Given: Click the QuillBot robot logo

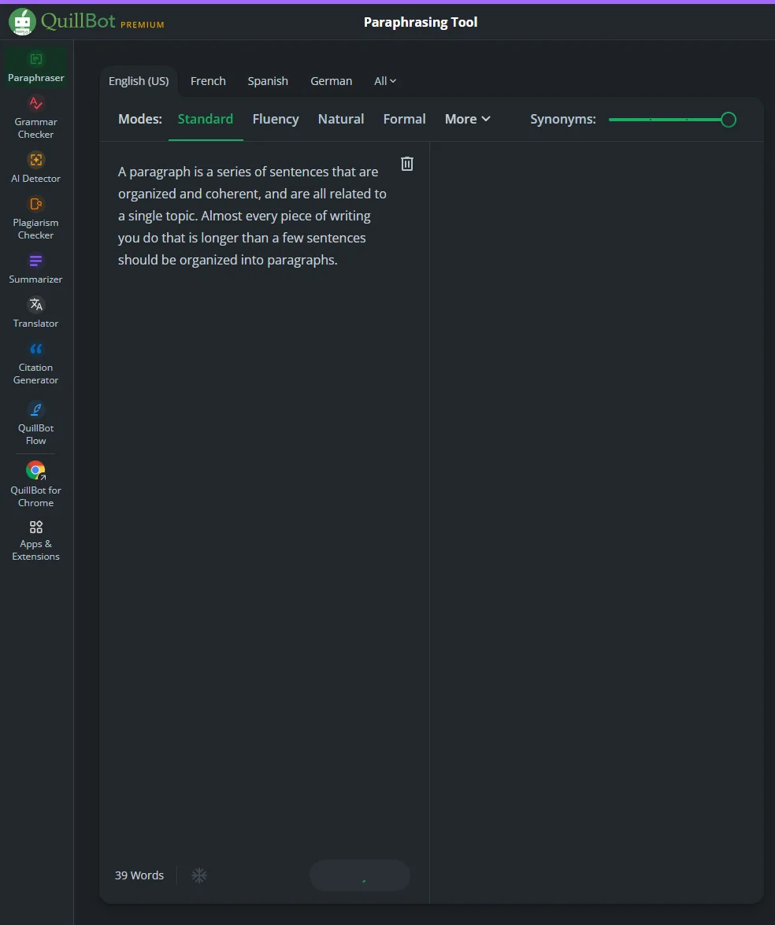Looking at the screenshot, I should click(22, 22).
